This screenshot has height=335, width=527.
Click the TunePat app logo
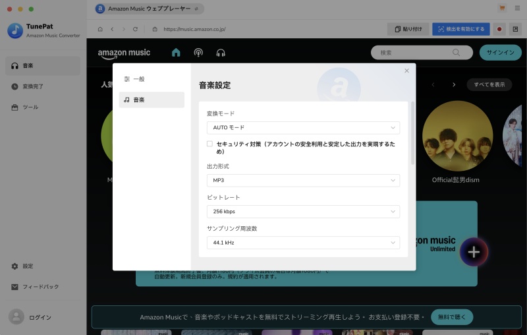tap(15, 30)
